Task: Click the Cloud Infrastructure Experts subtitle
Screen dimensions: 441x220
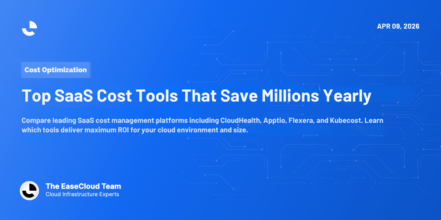Action: click(82, 194)
